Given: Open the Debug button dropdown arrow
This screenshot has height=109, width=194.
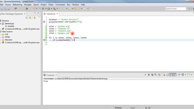Looking at the screenshot, I should pyautogui.click(x=46, y=9).
